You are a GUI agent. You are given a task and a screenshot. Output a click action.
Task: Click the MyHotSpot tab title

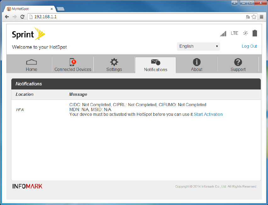click(x=20, y=9)
